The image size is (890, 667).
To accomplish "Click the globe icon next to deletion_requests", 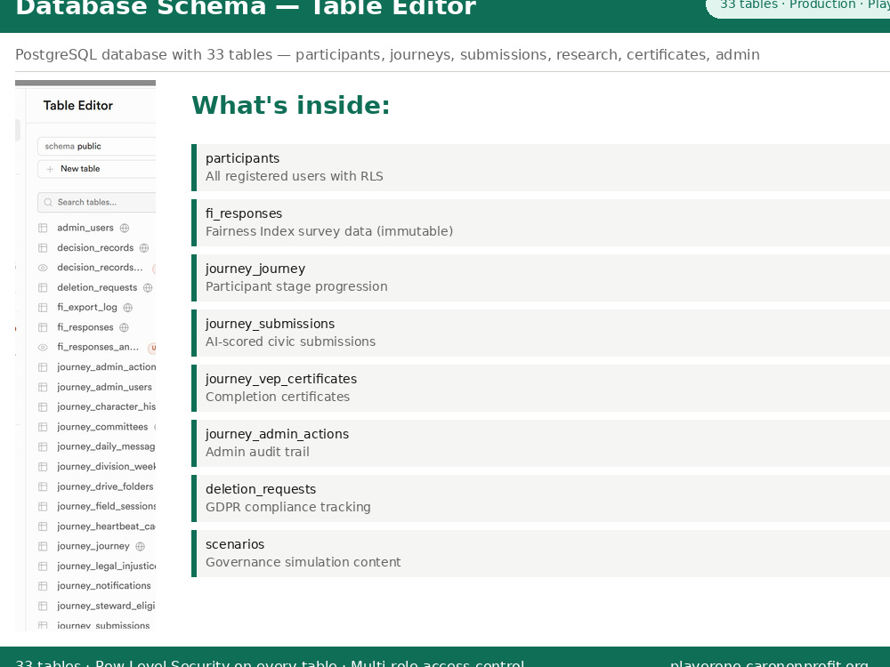I will (148, 287).
